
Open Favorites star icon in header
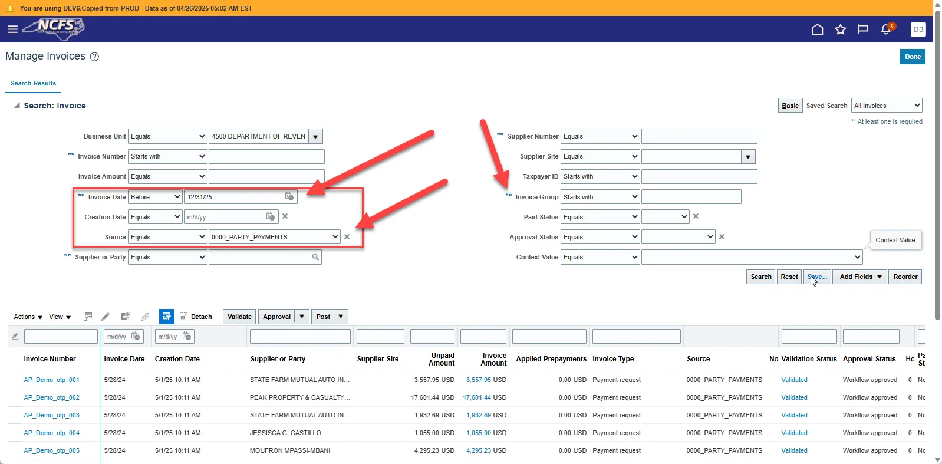840,29
